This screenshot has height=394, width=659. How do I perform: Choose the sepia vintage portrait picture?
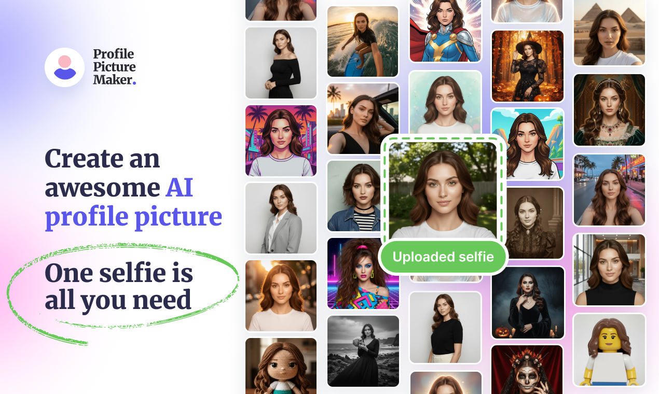pos(533,223)
